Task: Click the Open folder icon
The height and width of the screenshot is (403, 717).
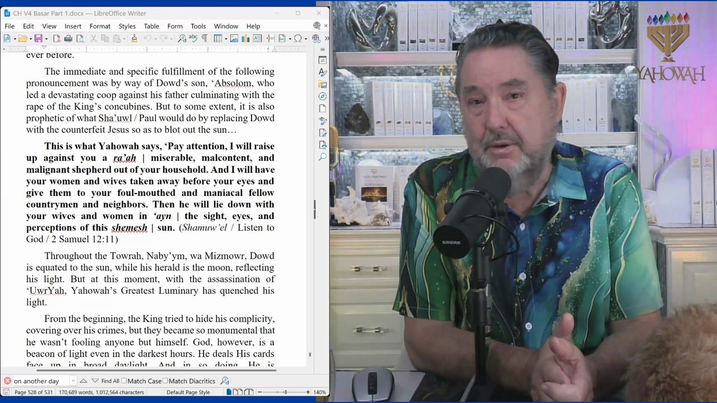Action: coord(22,39)
